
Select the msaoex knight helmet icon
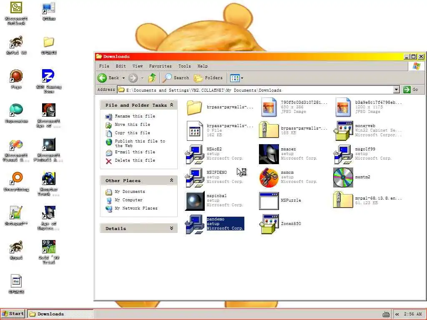point(269,154)
